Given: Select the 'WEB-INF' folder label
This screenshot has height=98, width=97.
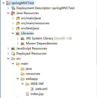Looking at the screenshot, I should click(37, 84).
